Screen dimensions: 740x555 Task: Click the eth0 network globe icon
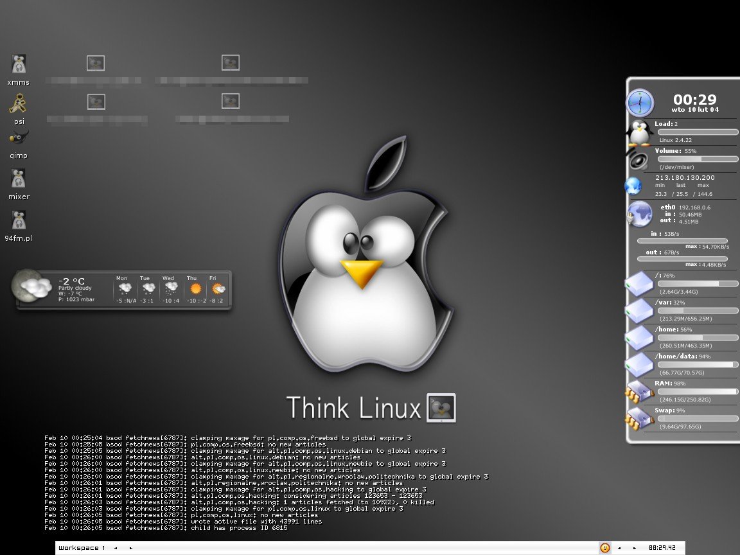(x=640, y=214)
